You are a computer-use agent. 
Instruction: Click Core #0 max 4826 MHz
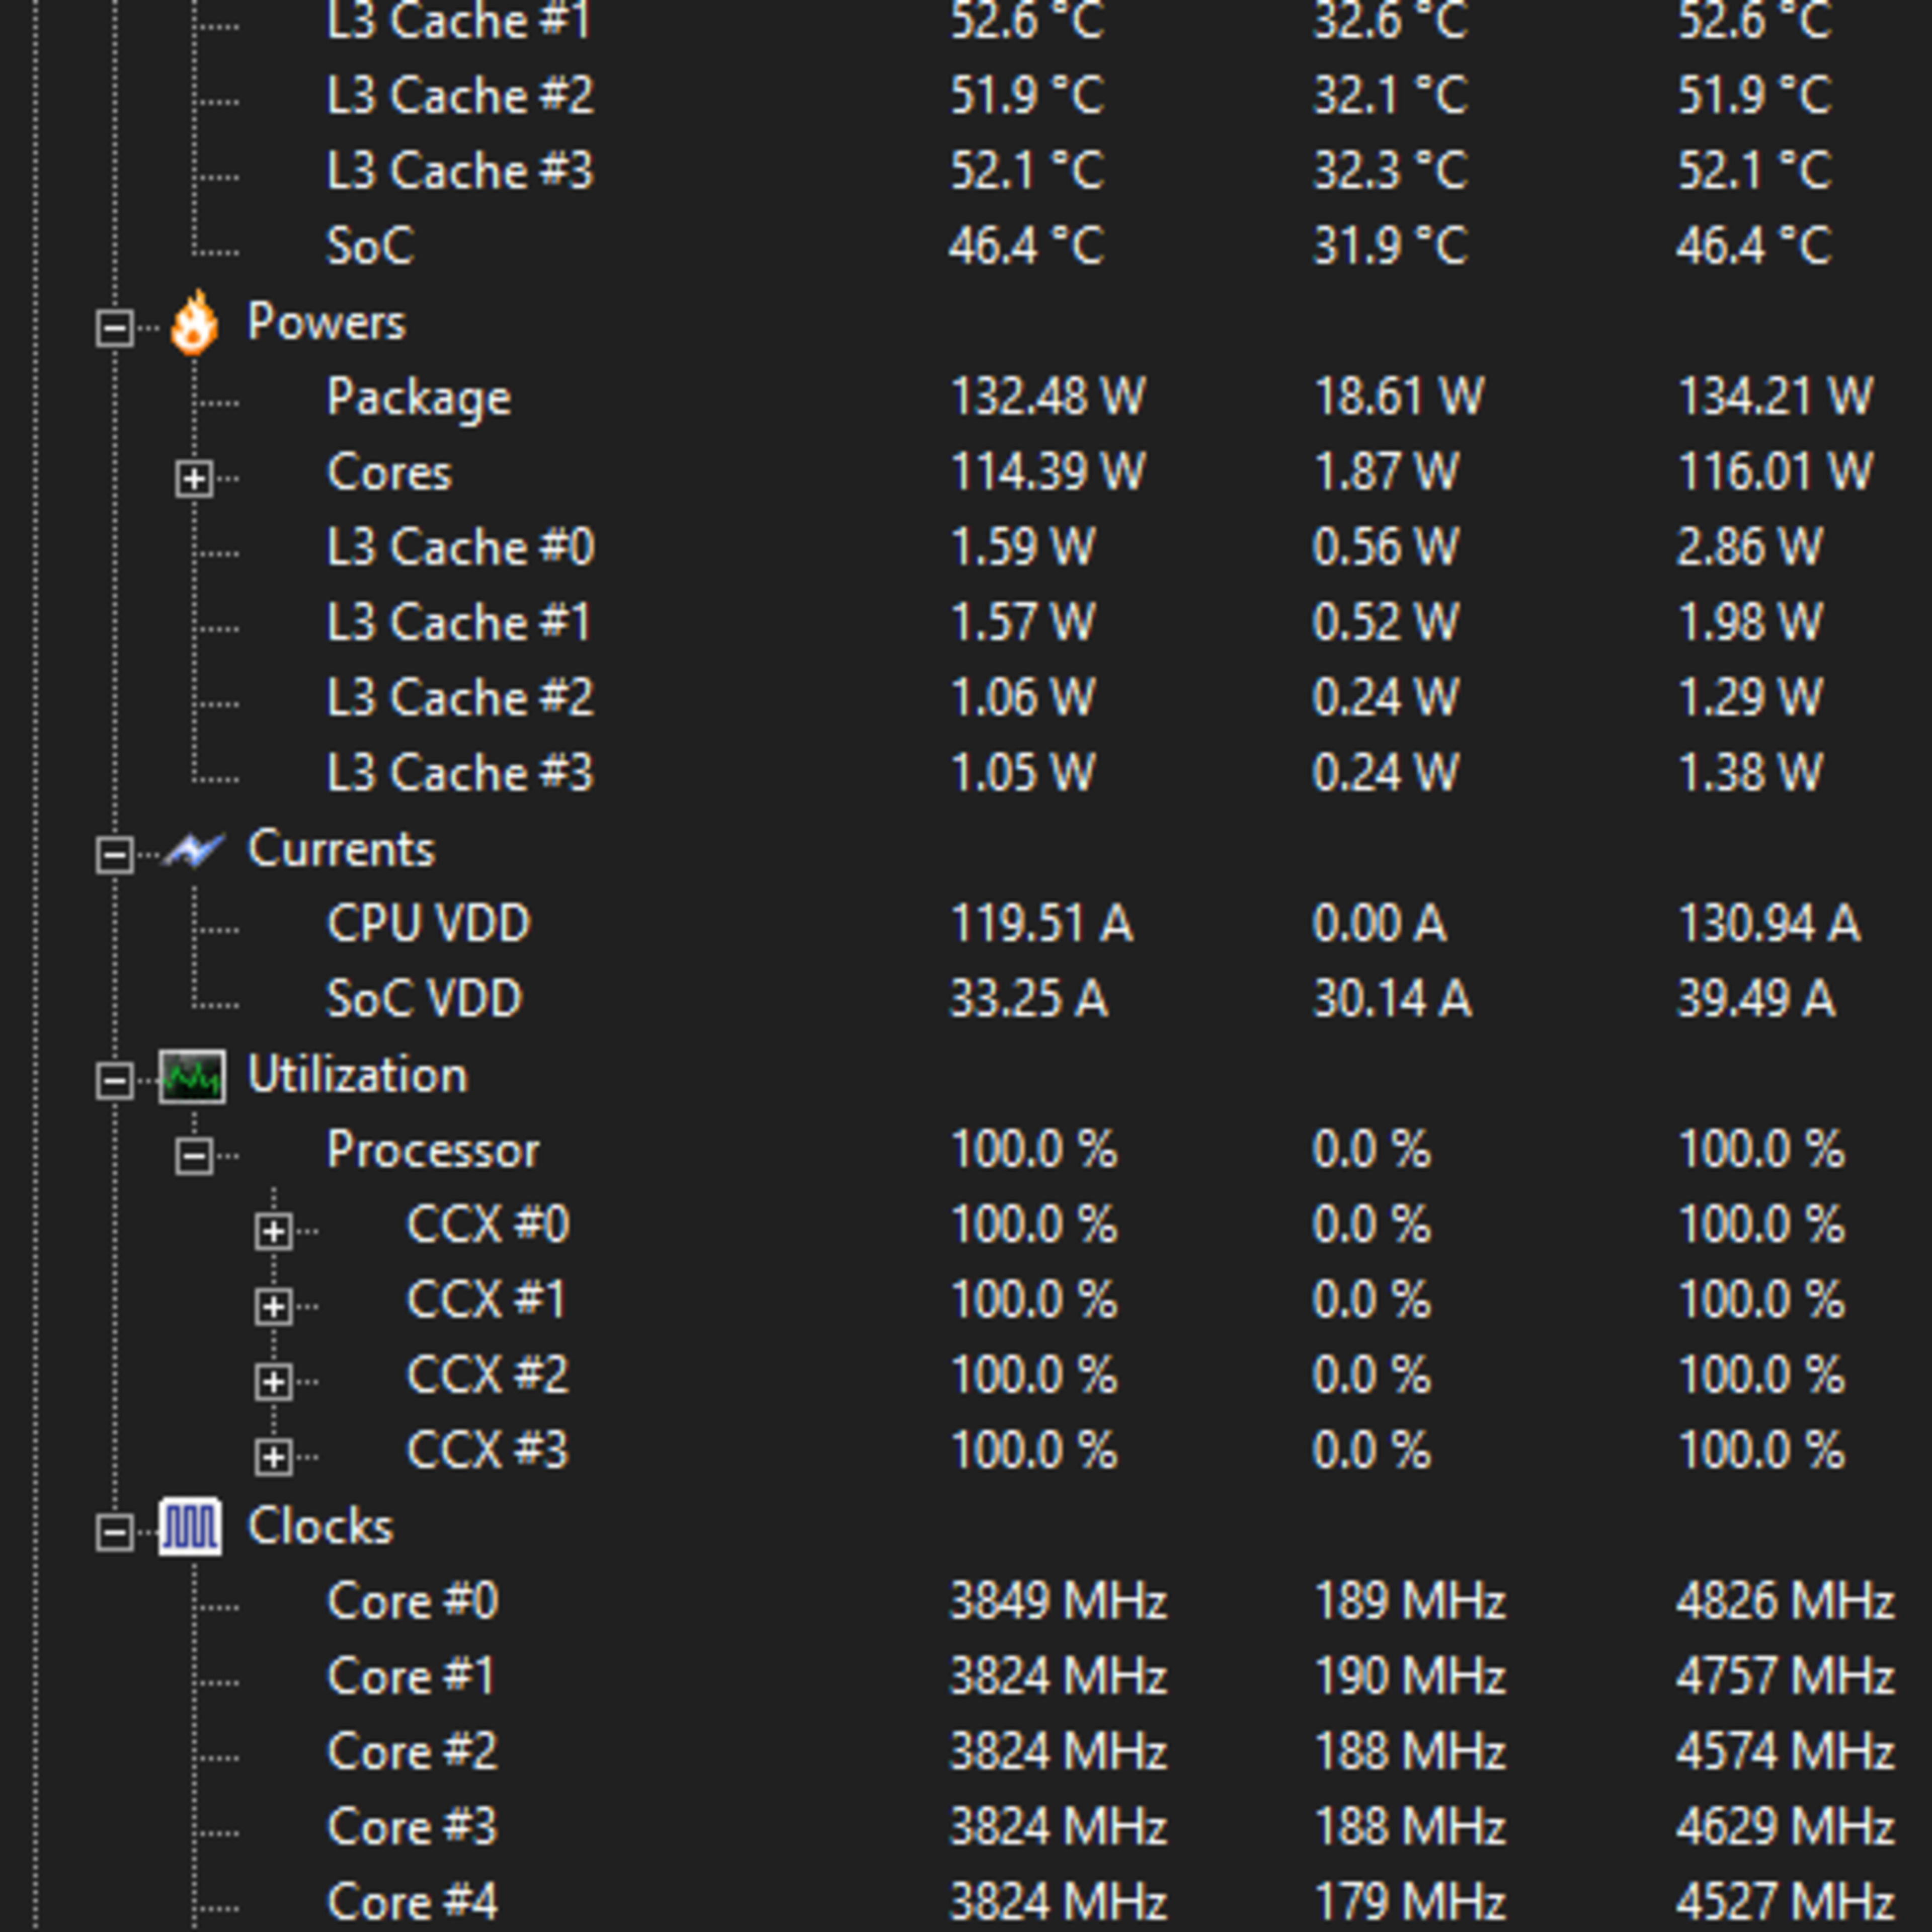(x=1786, y=1601)
